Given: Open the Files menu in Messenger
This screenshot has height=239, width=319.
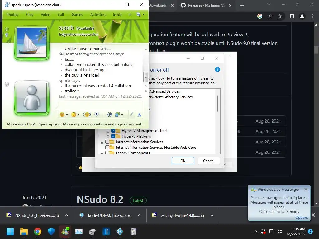Looking at the screenshot, I should coord(29,15).
